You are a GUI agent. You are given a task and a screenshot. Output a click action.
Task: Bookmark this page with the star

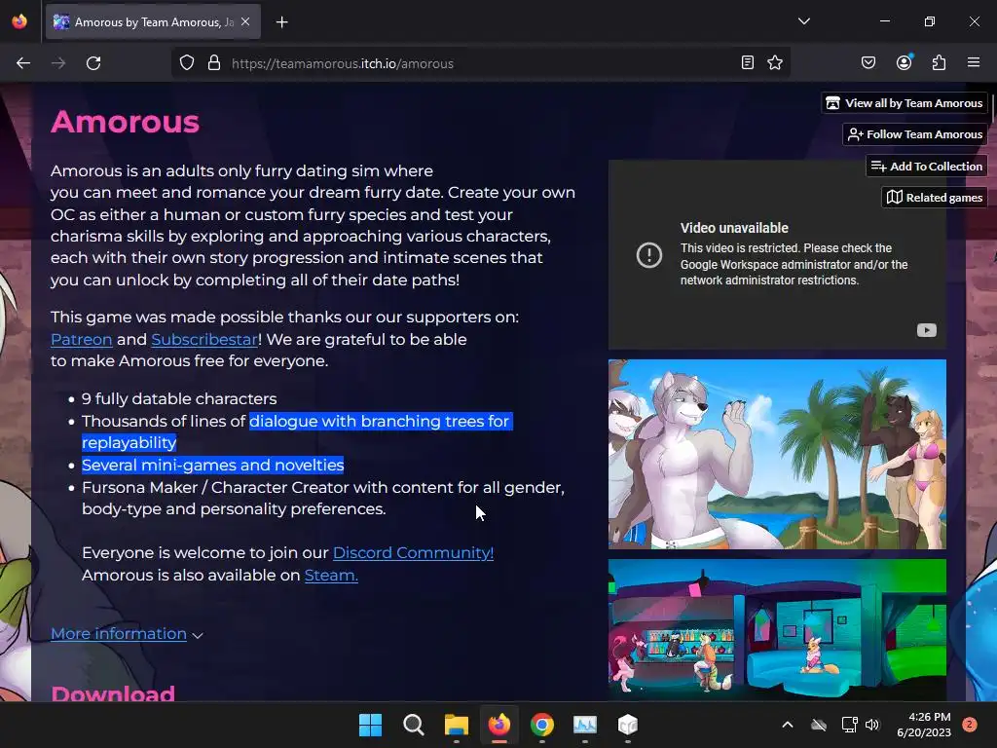[775, 63]
